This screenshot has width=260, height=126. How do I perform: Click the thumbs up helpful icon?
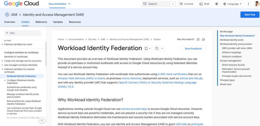[198, 39]
